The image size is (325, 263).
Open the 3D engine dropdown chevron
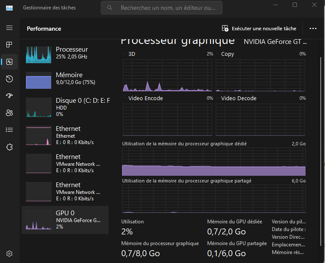point(125,54)
